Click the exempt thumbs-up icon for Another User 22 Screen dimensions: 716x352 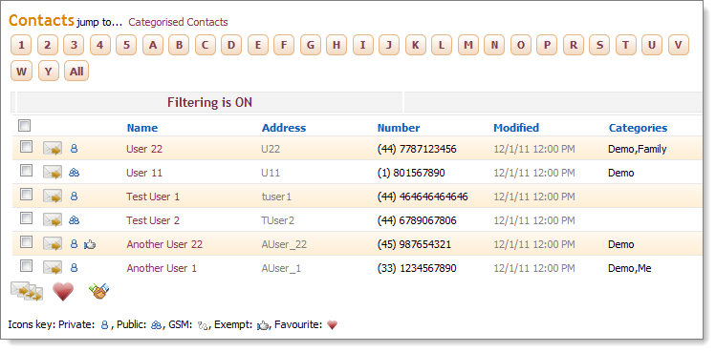90,245
